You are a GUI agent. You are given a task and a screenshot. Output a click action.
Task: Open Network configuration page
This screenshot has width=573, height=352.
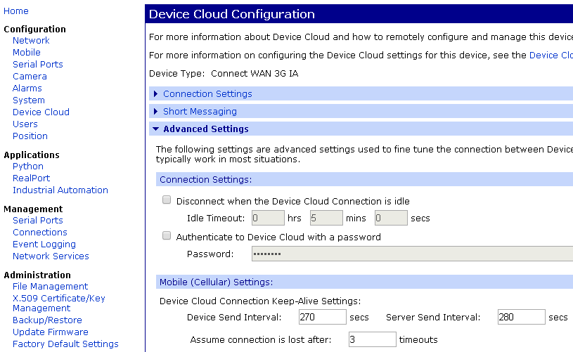31,41
